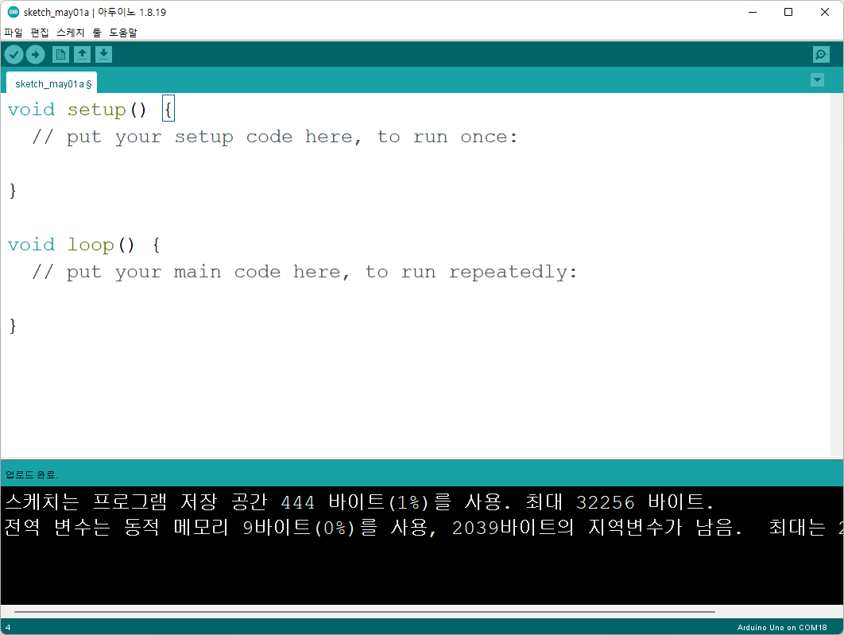Click on 'void loop()' line text
Viewport: 844px width, 635px height.
click(x=71, y=245)
